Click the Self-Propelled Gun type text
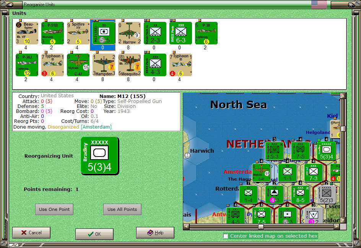This screenshot has width=361, height=248. click(140, 101)
